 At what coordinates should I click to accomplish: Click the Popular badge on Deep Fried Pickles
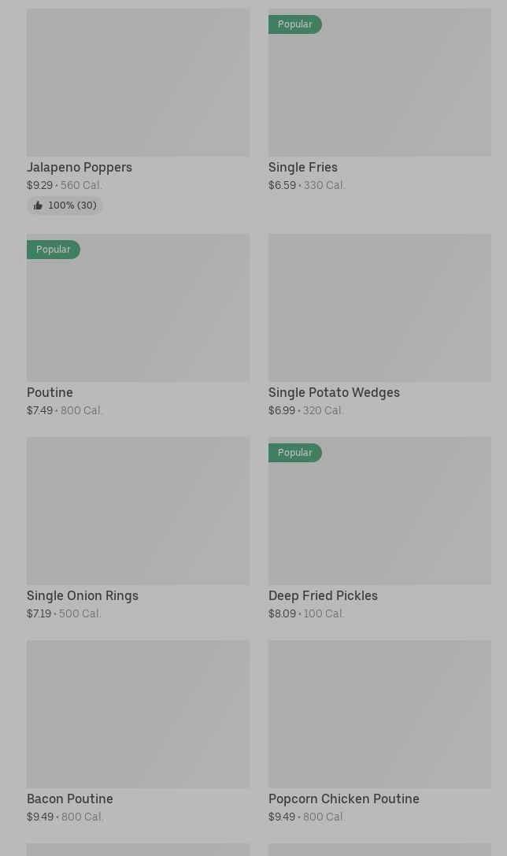[295, 453]
